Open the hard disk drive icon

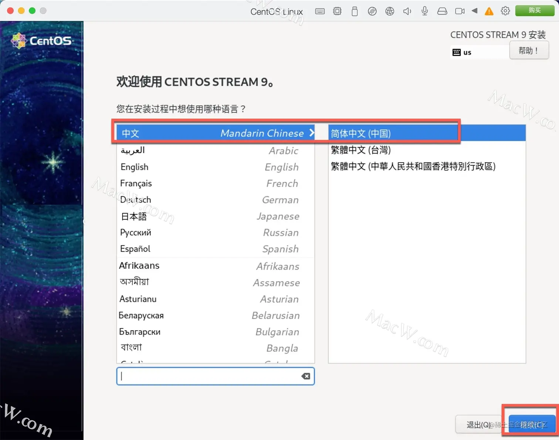[442, 11]
